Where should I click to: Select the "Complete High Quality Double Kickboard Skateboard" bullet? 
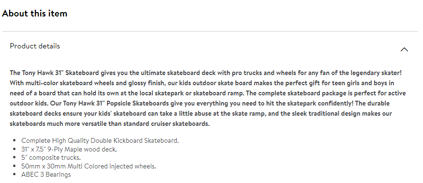(x=100, y=140)
